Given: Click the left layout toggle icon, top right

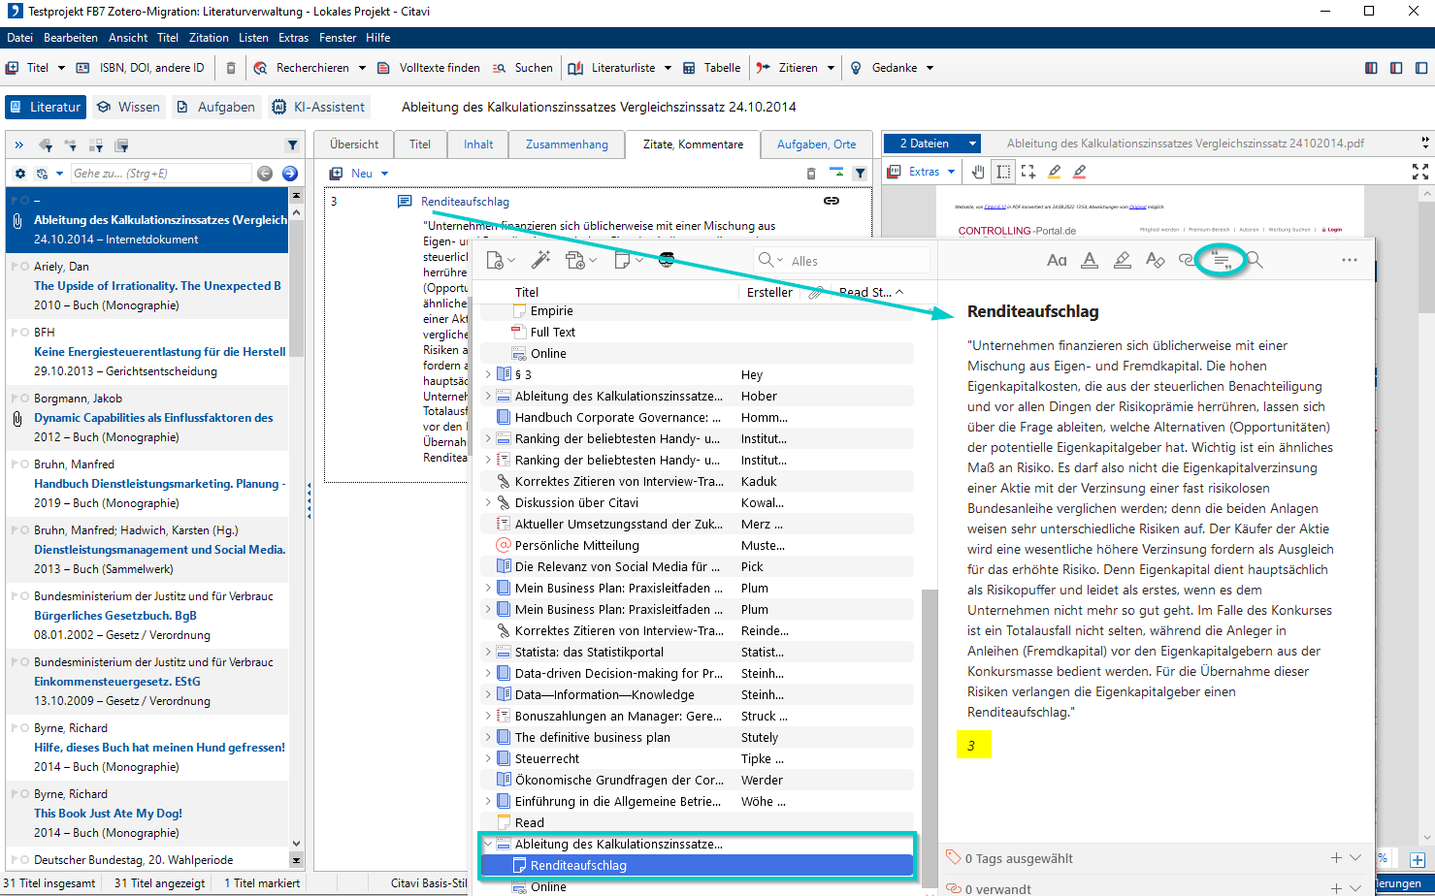Looking at the screenshot, I should click(1371, 68).
